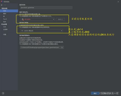Browse for compiler output folder icon
This screenshot has width=121, height=96.
tap(62, 47)
